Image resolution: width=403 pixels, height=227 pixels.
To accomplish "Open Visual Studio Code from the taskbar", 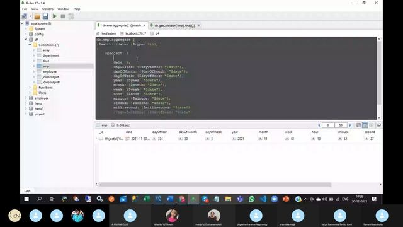I will [x=263, y=199].
